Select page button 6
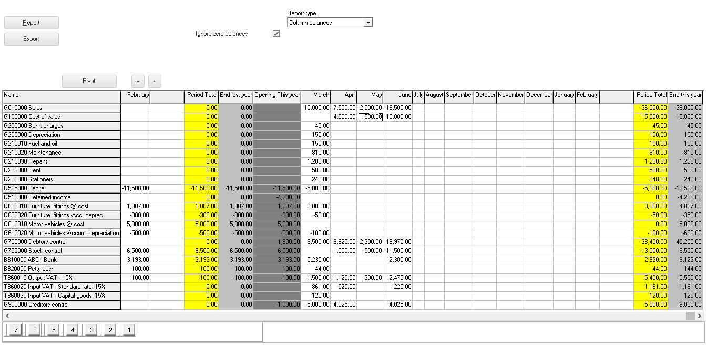 pos(35,330)
